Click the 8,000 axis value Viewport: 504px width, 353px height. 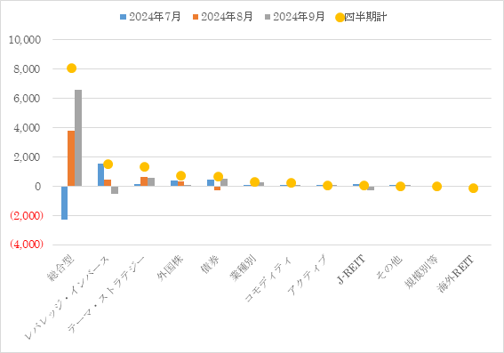(27, 69)
